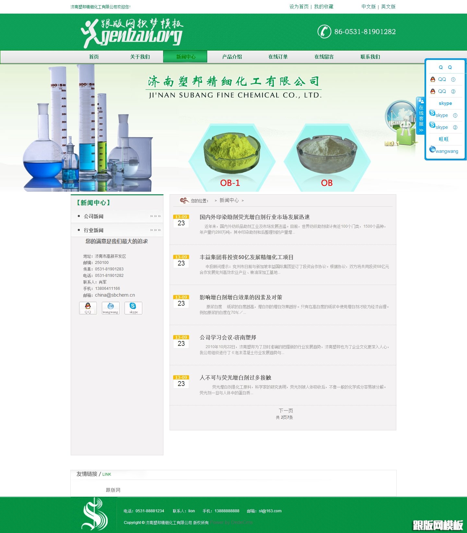Open QQ ① penguin icon in floating panel
This screenshot has height=533, width=467.
tap(433, 79)
